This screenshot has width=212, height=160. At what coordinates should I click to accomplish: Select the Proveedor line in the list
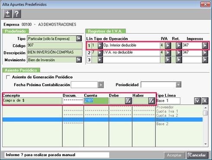click(165, 107)
